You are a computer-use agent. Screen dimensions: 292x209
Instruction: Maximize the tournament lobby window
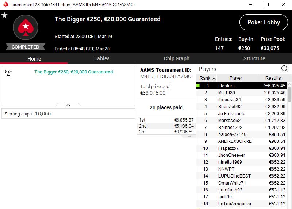(267, 4)
